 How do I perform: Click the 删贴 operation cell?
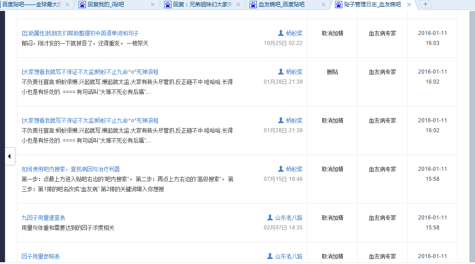(x=332, y=72)
